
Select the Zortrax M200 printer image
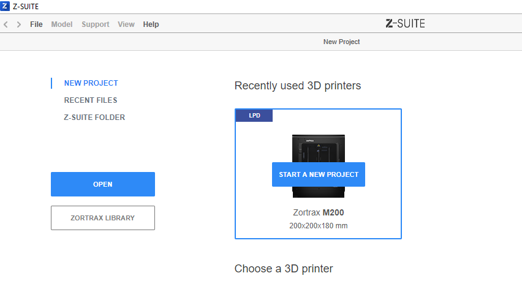[x=319, y=147]
